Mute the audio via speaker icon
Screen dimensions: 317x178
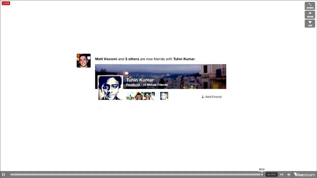[288, 174]
